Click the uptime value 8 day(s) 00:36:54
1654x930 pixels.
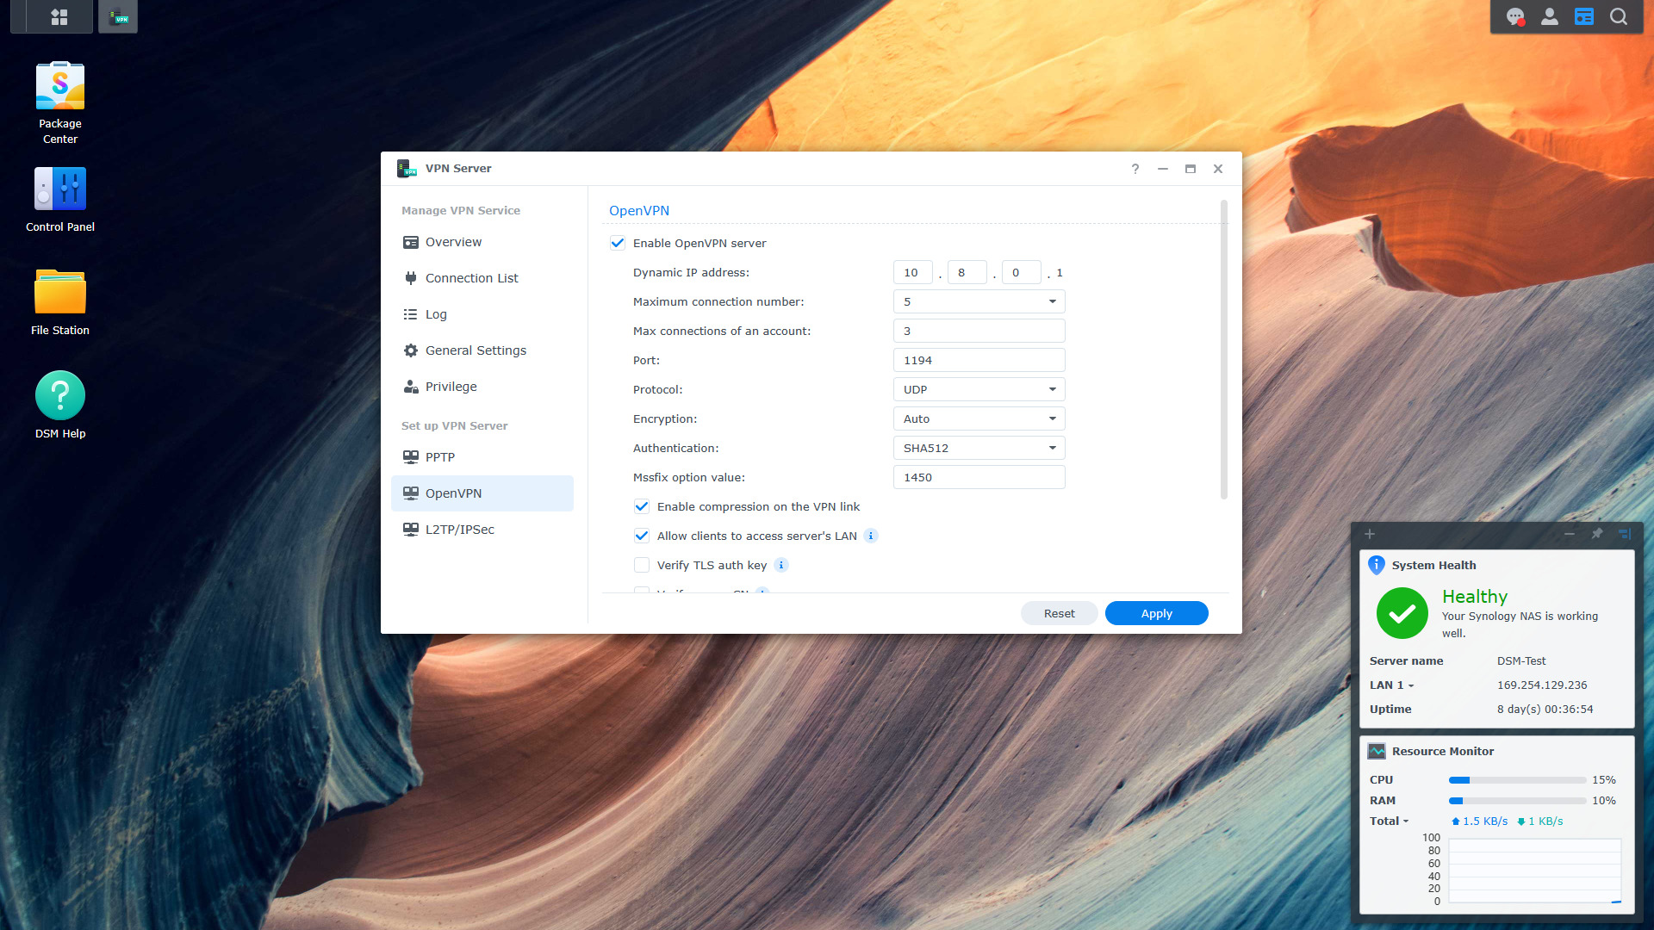click(x=1545, y=710)
